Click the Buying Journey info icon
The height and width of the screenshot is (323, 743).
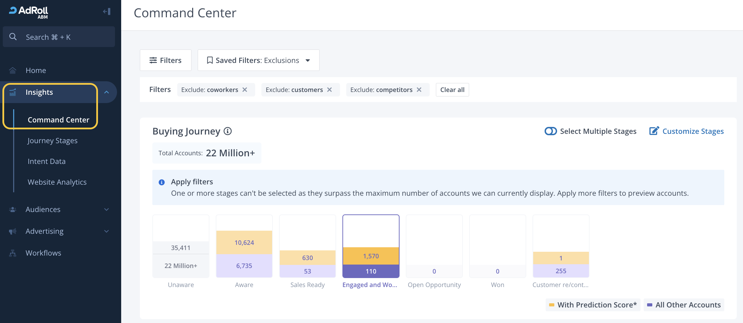(x=227, y=131)
